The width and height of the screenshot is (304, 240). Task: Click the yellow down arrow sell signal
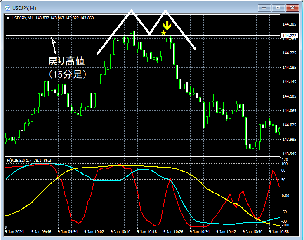click(167, 26)
